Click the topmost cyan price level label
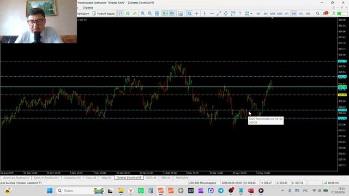Image resolution: width=349 pixels, height=196 pixels. coord(342,61)
